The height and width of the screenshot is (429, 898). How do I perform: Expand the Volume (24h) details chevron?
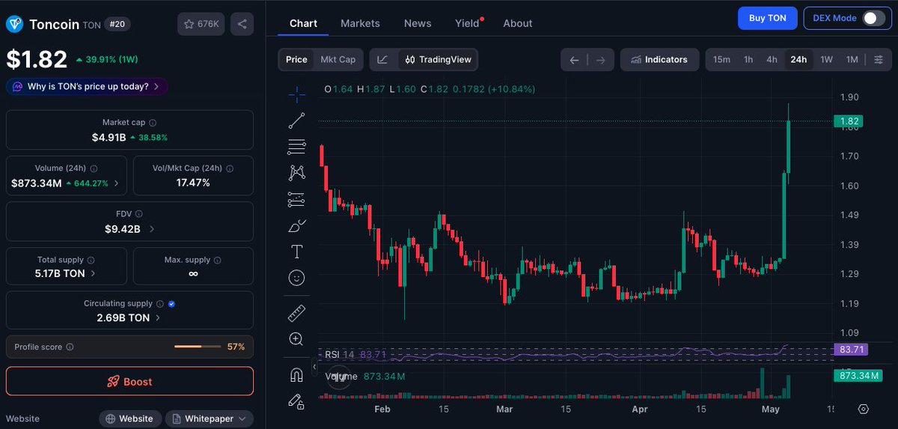coord(117,183)
